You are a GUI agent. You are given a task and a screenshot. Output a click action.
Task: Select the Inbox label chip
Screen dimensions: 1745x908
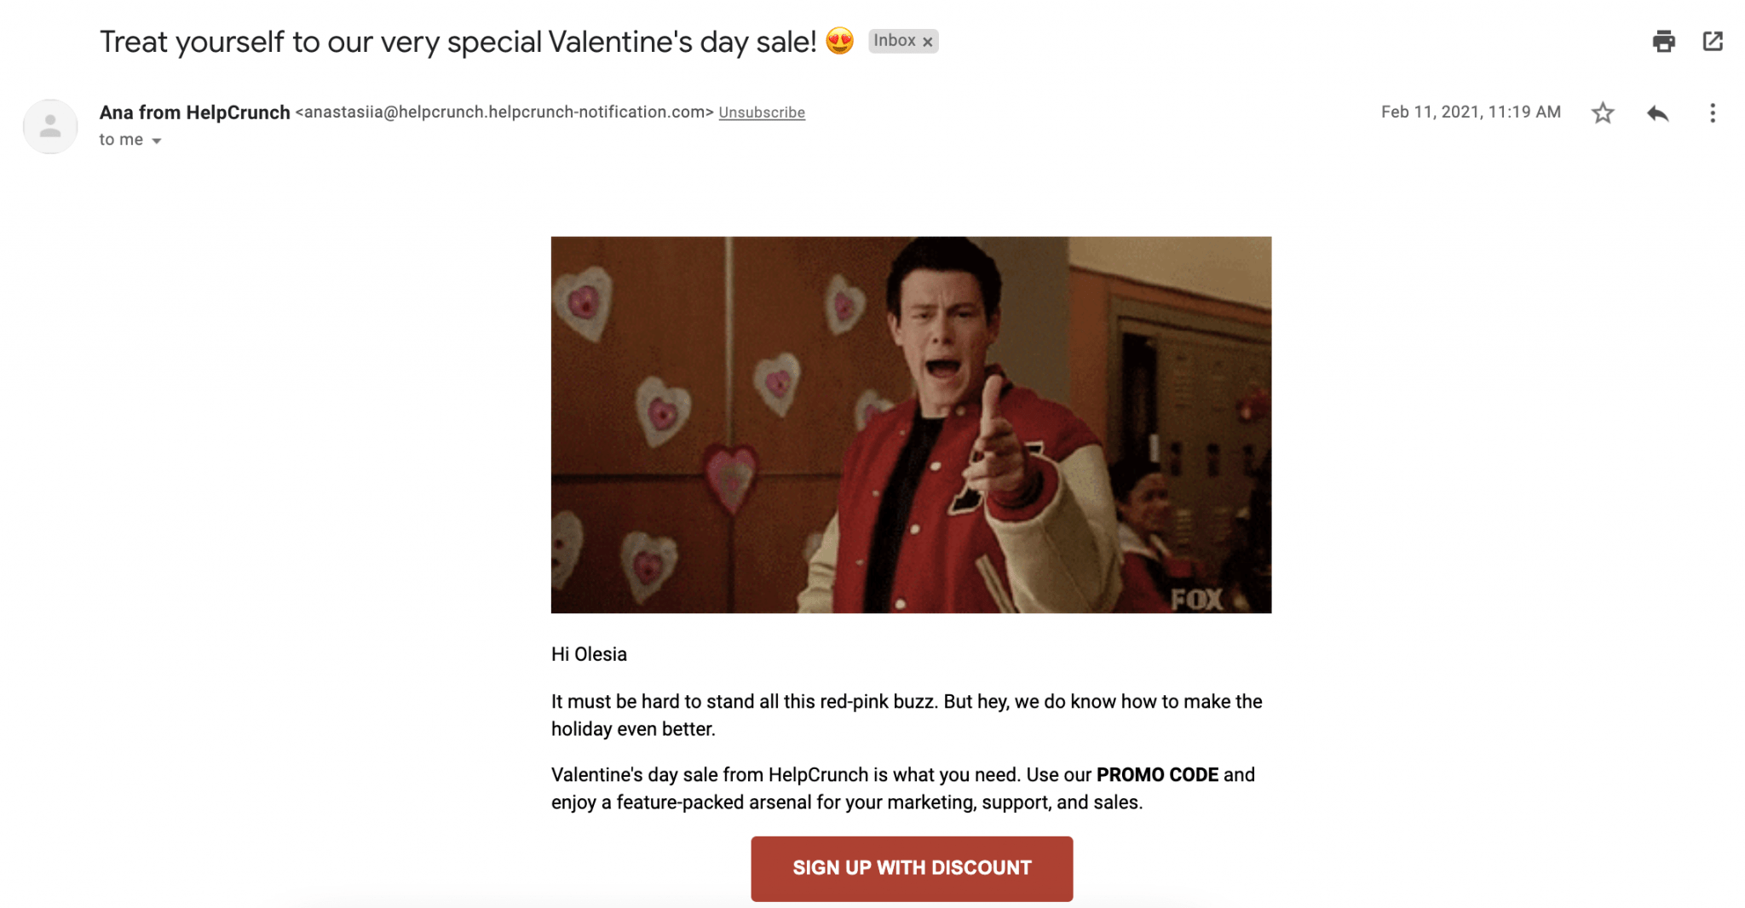tap(893, 41)
